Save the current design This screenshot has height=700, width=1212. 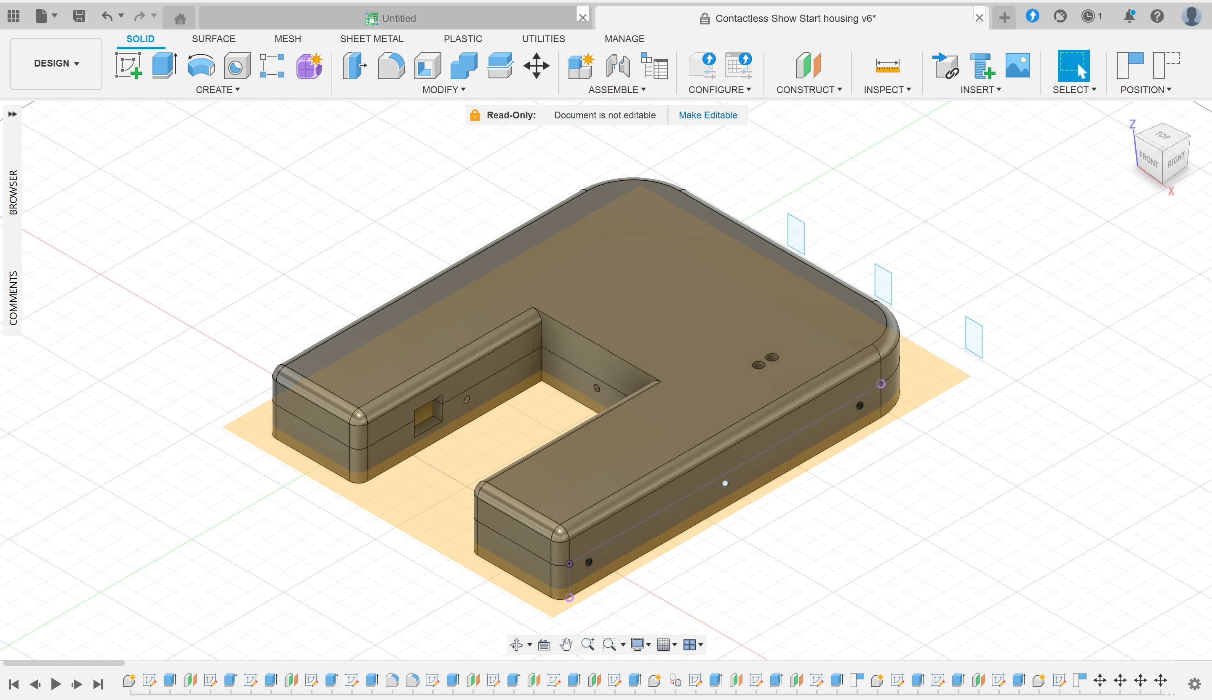pyautogui.click(x=79, y=16)
